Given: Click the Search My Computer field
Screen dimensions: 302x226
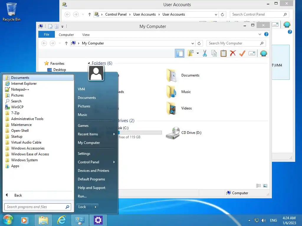Looking at the screenshot, I should coord(236,43).
